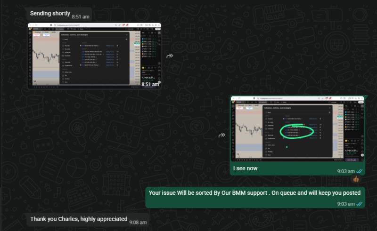Forward the sent image captioned I see now
The width and height of the screenshot is (377, 231).
pyautogui.click(x=221, y=135)
